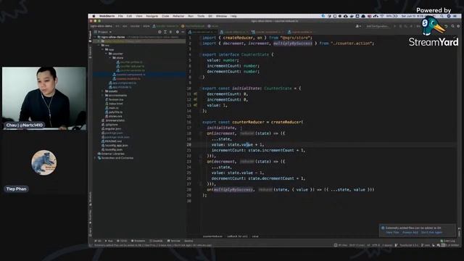The height and width of the screenshot is (261, 464).
Task: Switch to the active counter.reducer.ts editor tab
Action: click(x=202, y=32)
